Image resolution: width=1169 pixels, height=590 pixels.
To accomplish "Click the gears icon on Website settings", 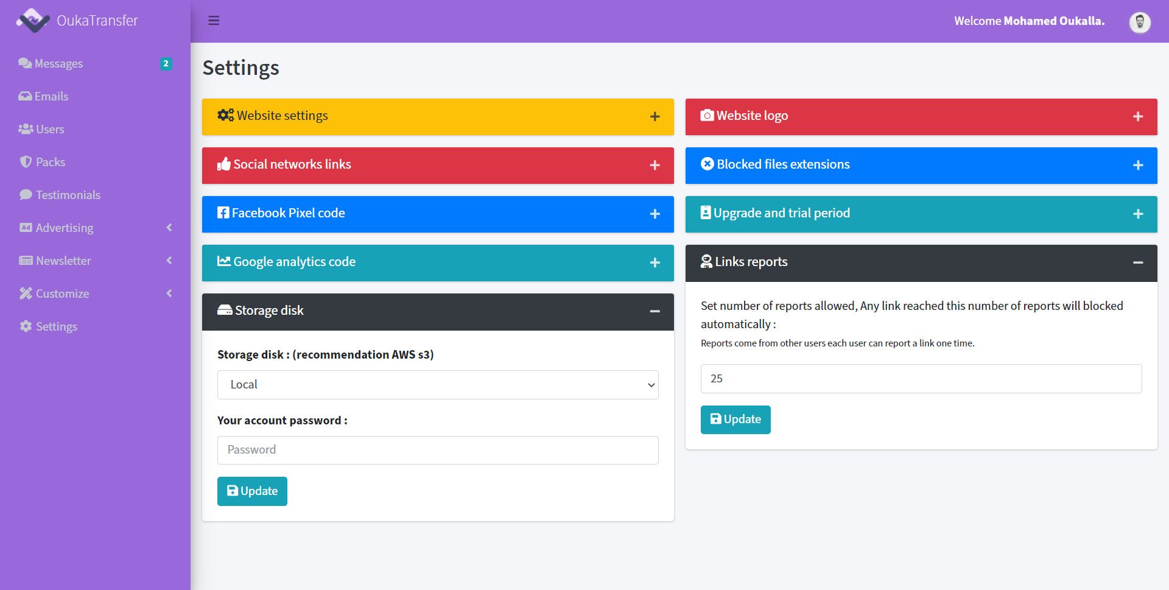I will pos(226,115).
